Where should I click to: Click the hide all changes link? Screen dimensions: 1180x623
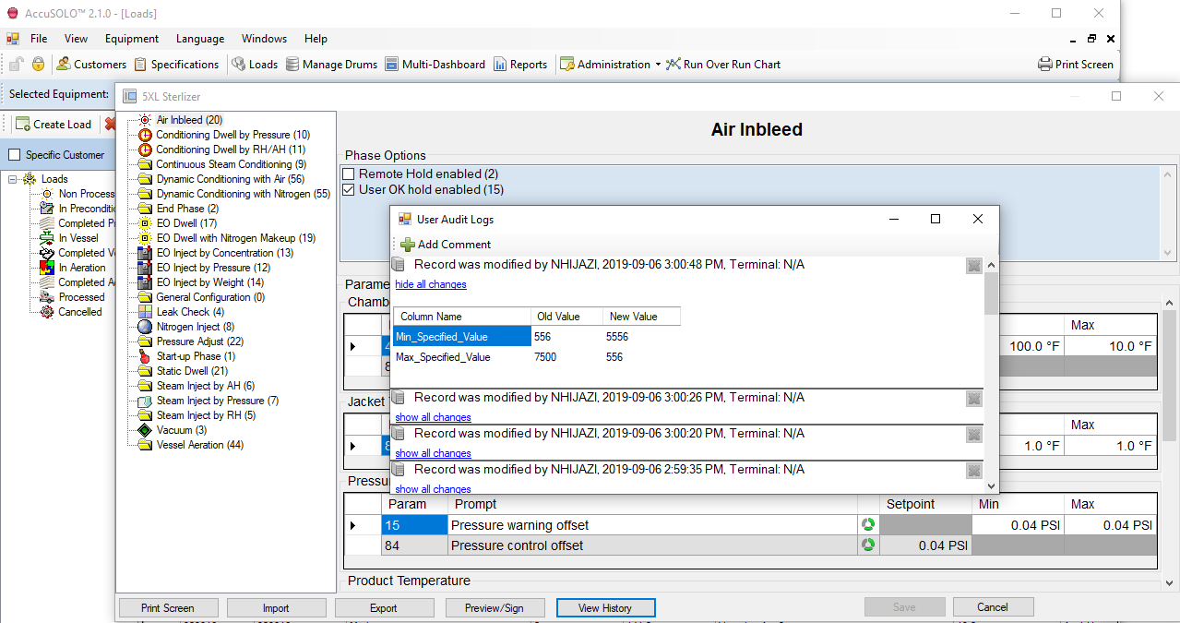click(431, 284)
